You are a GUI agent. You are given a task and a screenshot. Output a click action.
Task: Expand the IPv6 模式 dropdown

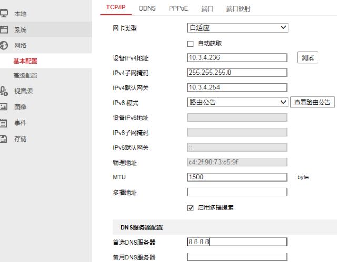pos(237,102)
